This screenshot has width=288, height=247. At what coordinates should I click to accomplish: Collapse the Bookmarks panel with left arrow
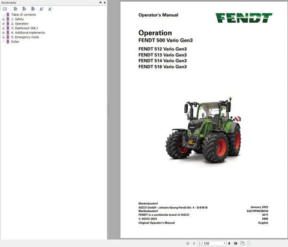pyautogui.click(x=104, y=2)
